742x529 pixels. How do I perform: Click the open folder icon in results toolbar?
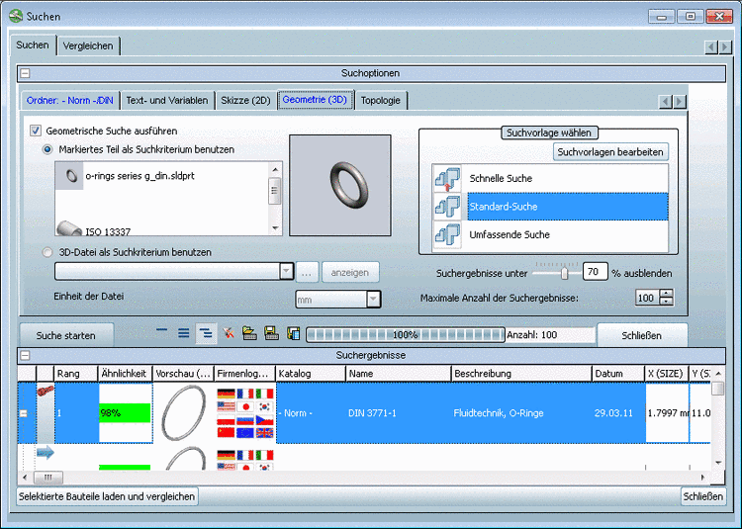point(249,334)
